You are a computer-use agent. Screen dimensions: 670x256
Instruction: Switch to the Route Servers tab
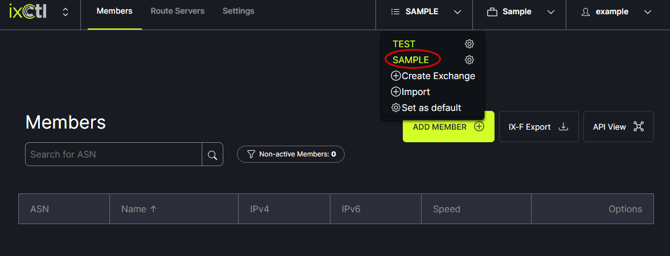point(177,11)
